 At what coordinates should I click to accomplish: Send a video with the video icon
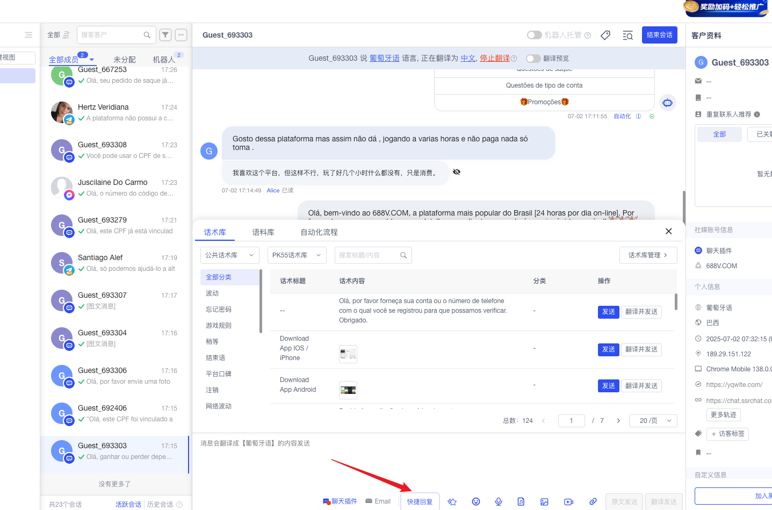tap(568, 502)
